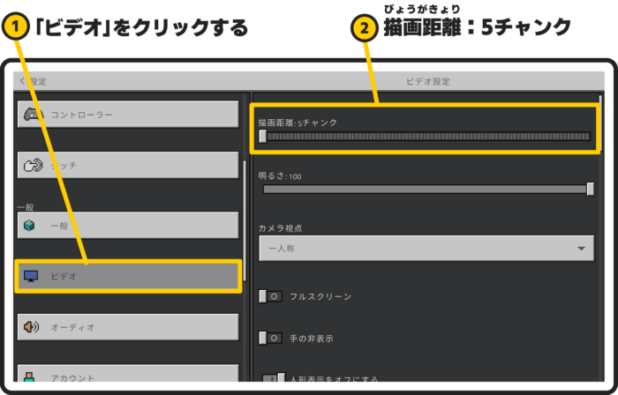Click the cube icon next to 一般

30,226
